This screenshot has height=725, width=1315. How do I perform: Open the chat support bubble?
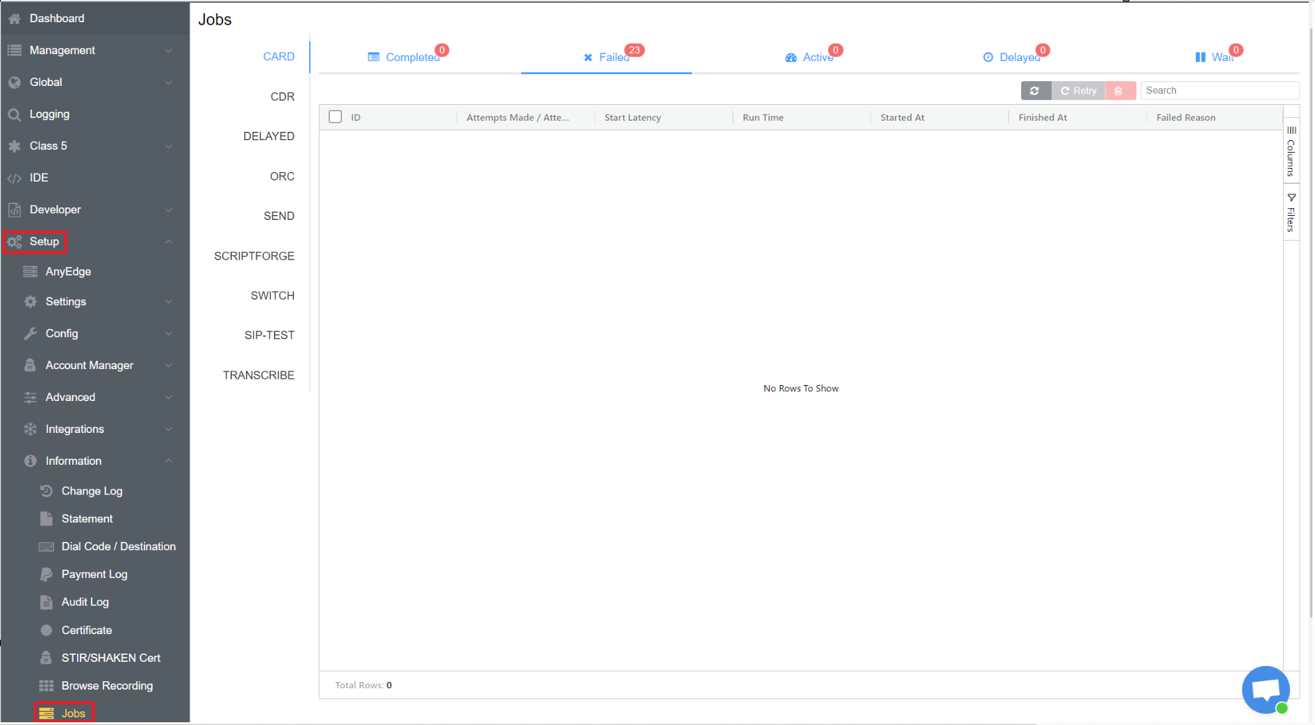(x=1265, y=690)
